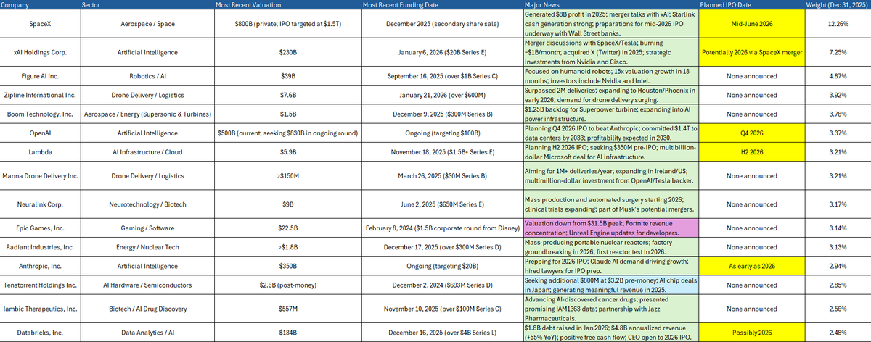Click Radiant Industries, Inc. cell
871x342 pixels.
pos(41,247)
